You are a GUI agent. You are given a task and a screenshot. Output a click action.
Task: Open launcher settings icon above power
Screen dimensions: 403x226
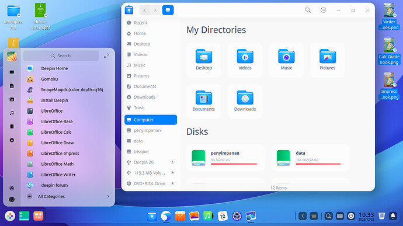[12, 188]
